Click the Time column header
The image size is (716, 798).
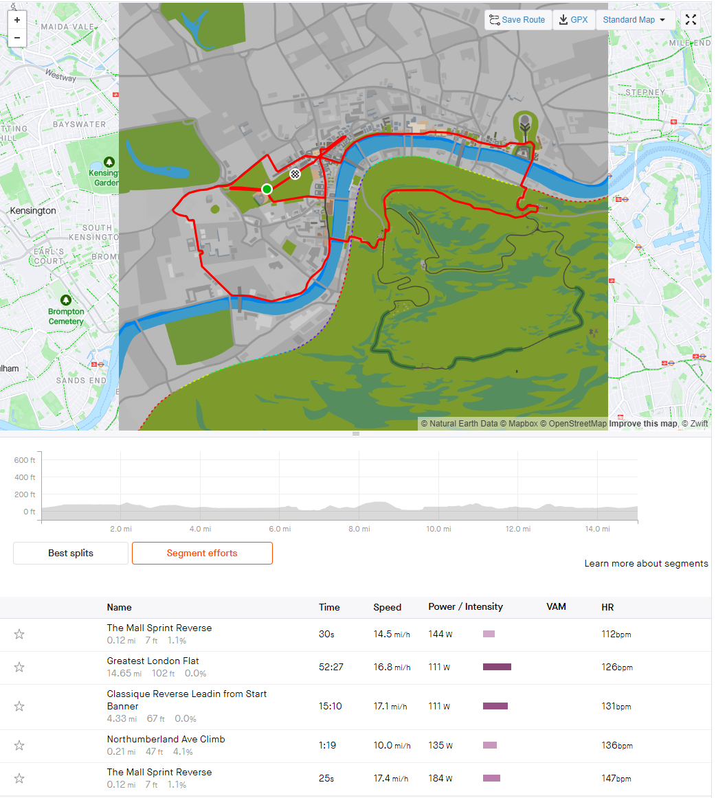(329, 607)
